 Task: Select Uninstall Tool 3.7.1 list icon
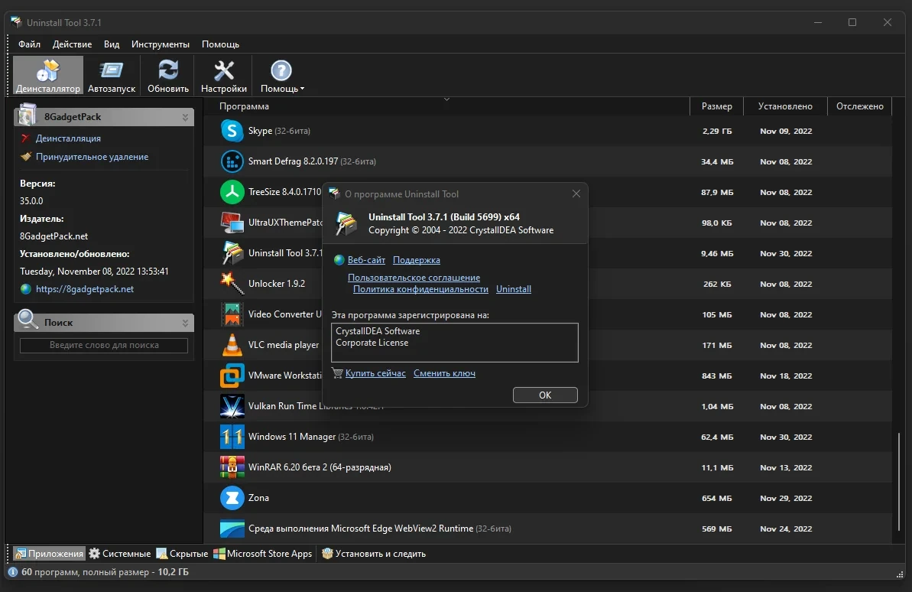tap(232, 253)
